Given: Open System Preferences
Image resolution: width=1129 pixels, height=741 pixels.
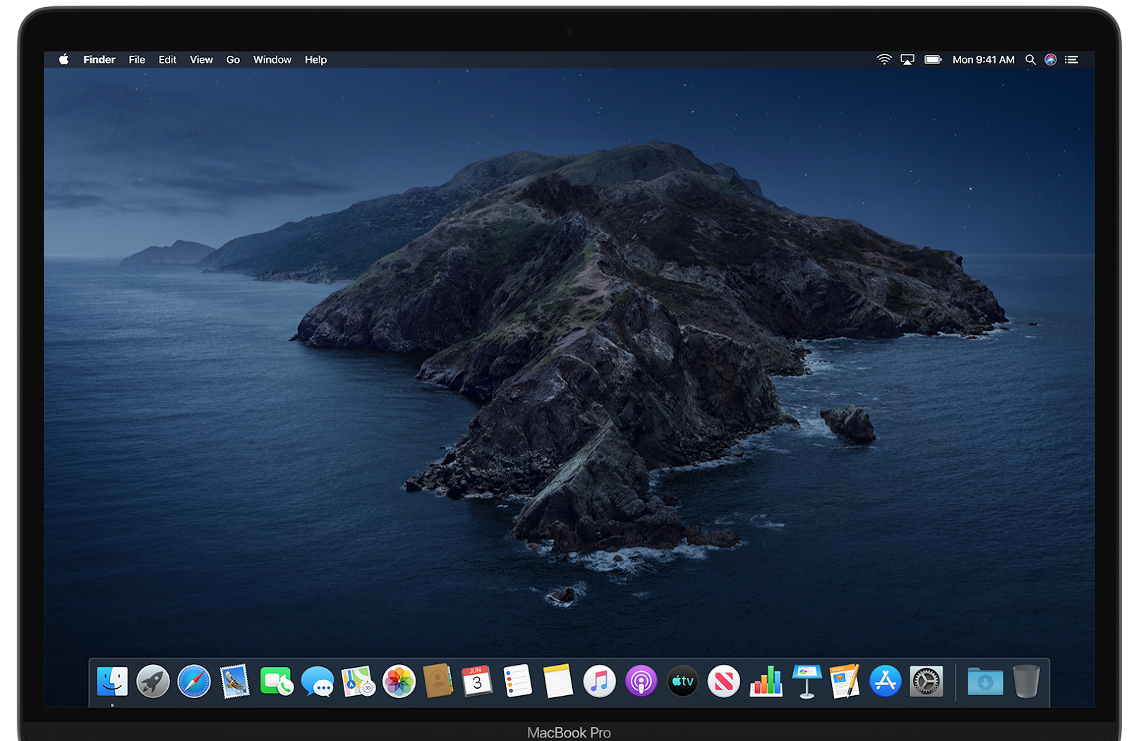Looking at the screenshot, I should click(x=925, y=681).
